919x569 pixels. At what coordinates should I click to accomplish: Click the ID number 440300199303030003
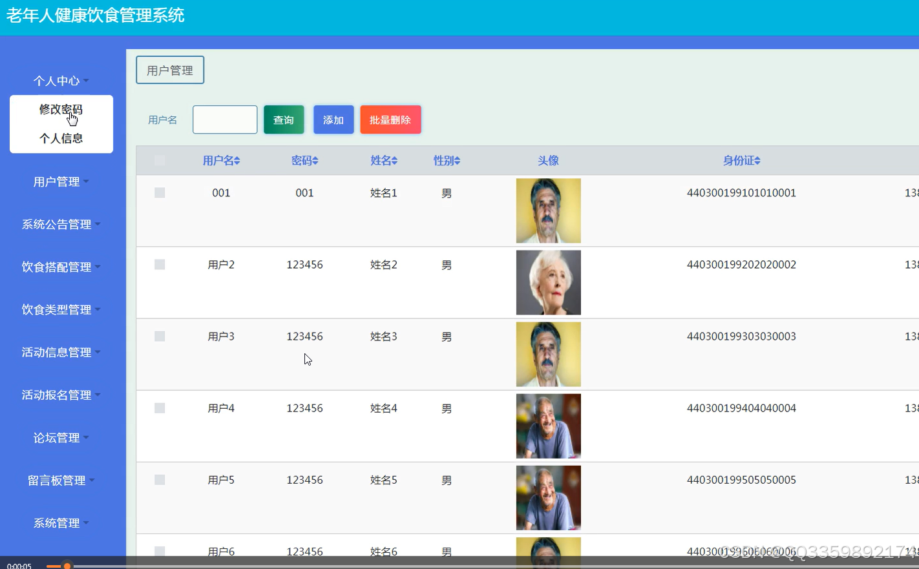741,336
